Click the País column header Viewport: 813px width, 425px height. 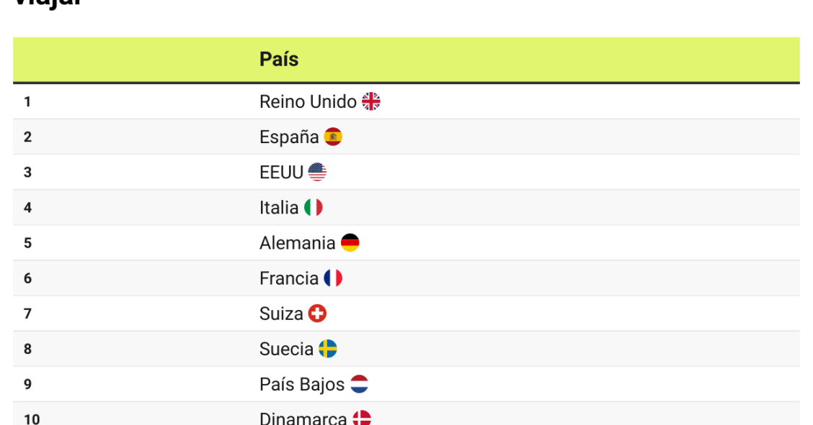[279, 59]
